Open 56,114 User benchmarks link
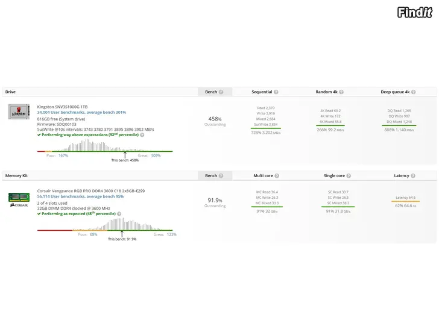This screenshot has height=329, width=439. tap(80, 196)
